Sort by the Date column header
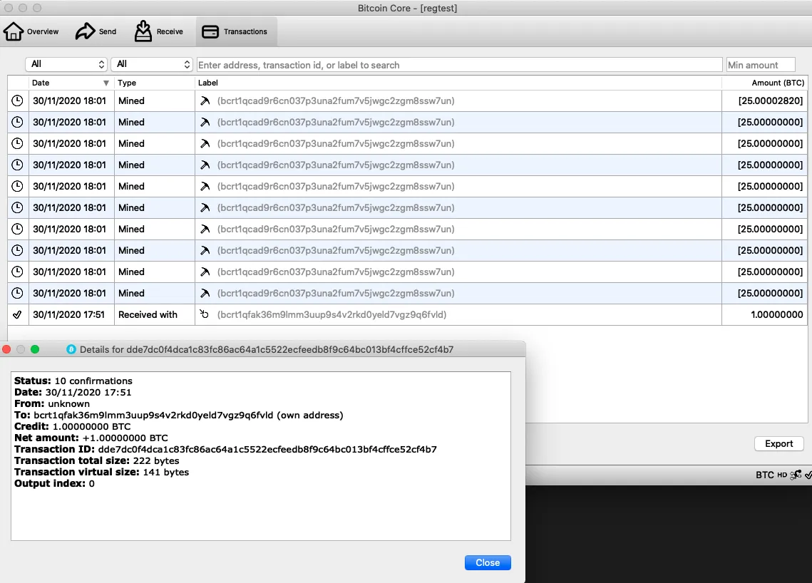The image size is (812, 583). pos(70,83)
